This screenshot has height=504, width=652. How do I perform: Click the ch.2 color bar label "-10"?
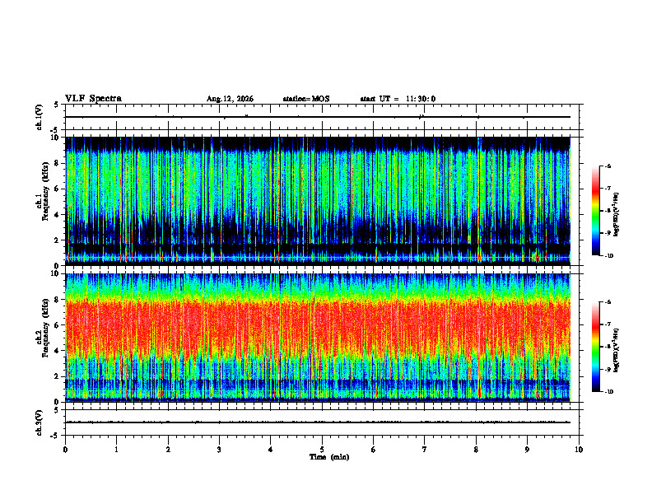tap(609, 392)
